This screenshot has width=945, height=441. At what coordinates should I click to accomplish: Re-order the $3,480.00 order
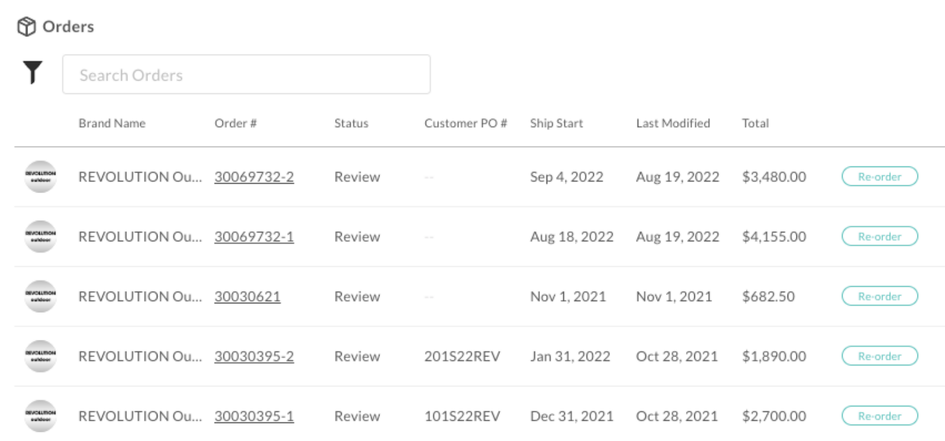tap(880, 177)
